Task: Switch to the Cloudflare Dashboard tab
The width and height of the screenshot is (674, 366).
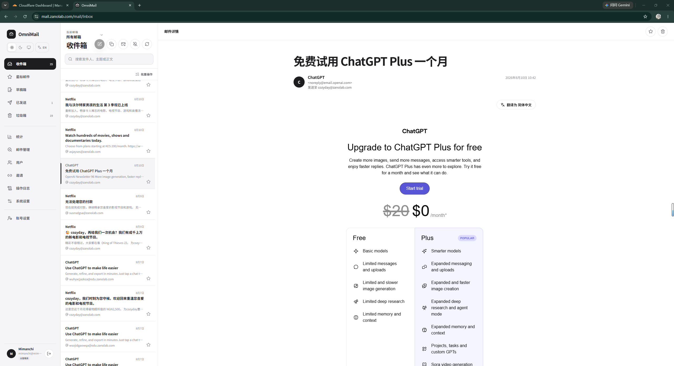Action: (41, 5)
